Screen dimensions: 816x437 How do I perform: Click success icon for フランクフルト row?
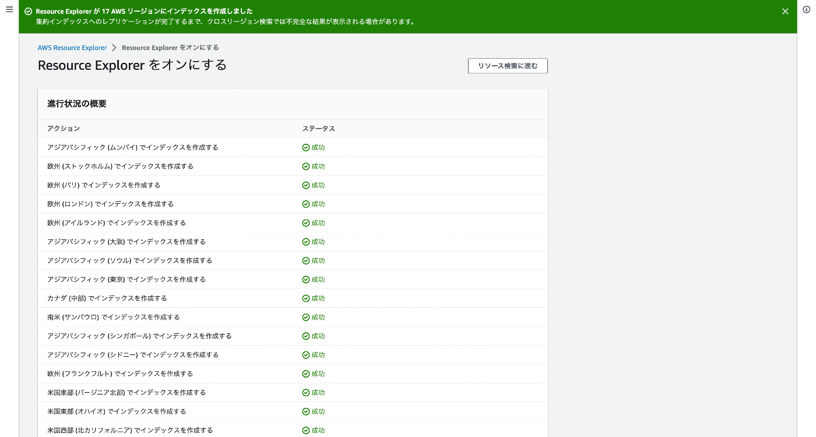(306, 374)
